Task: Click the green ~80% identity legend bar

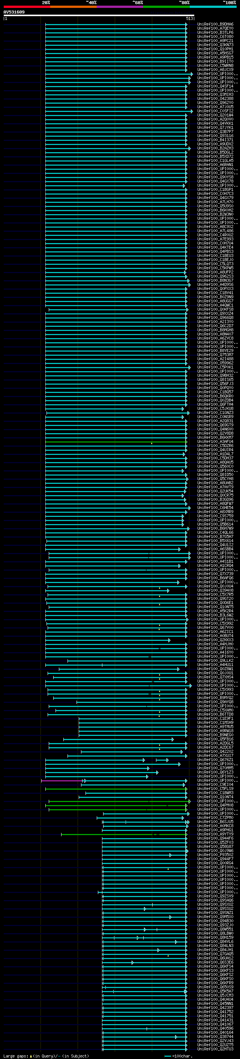Action: point(166,7)
